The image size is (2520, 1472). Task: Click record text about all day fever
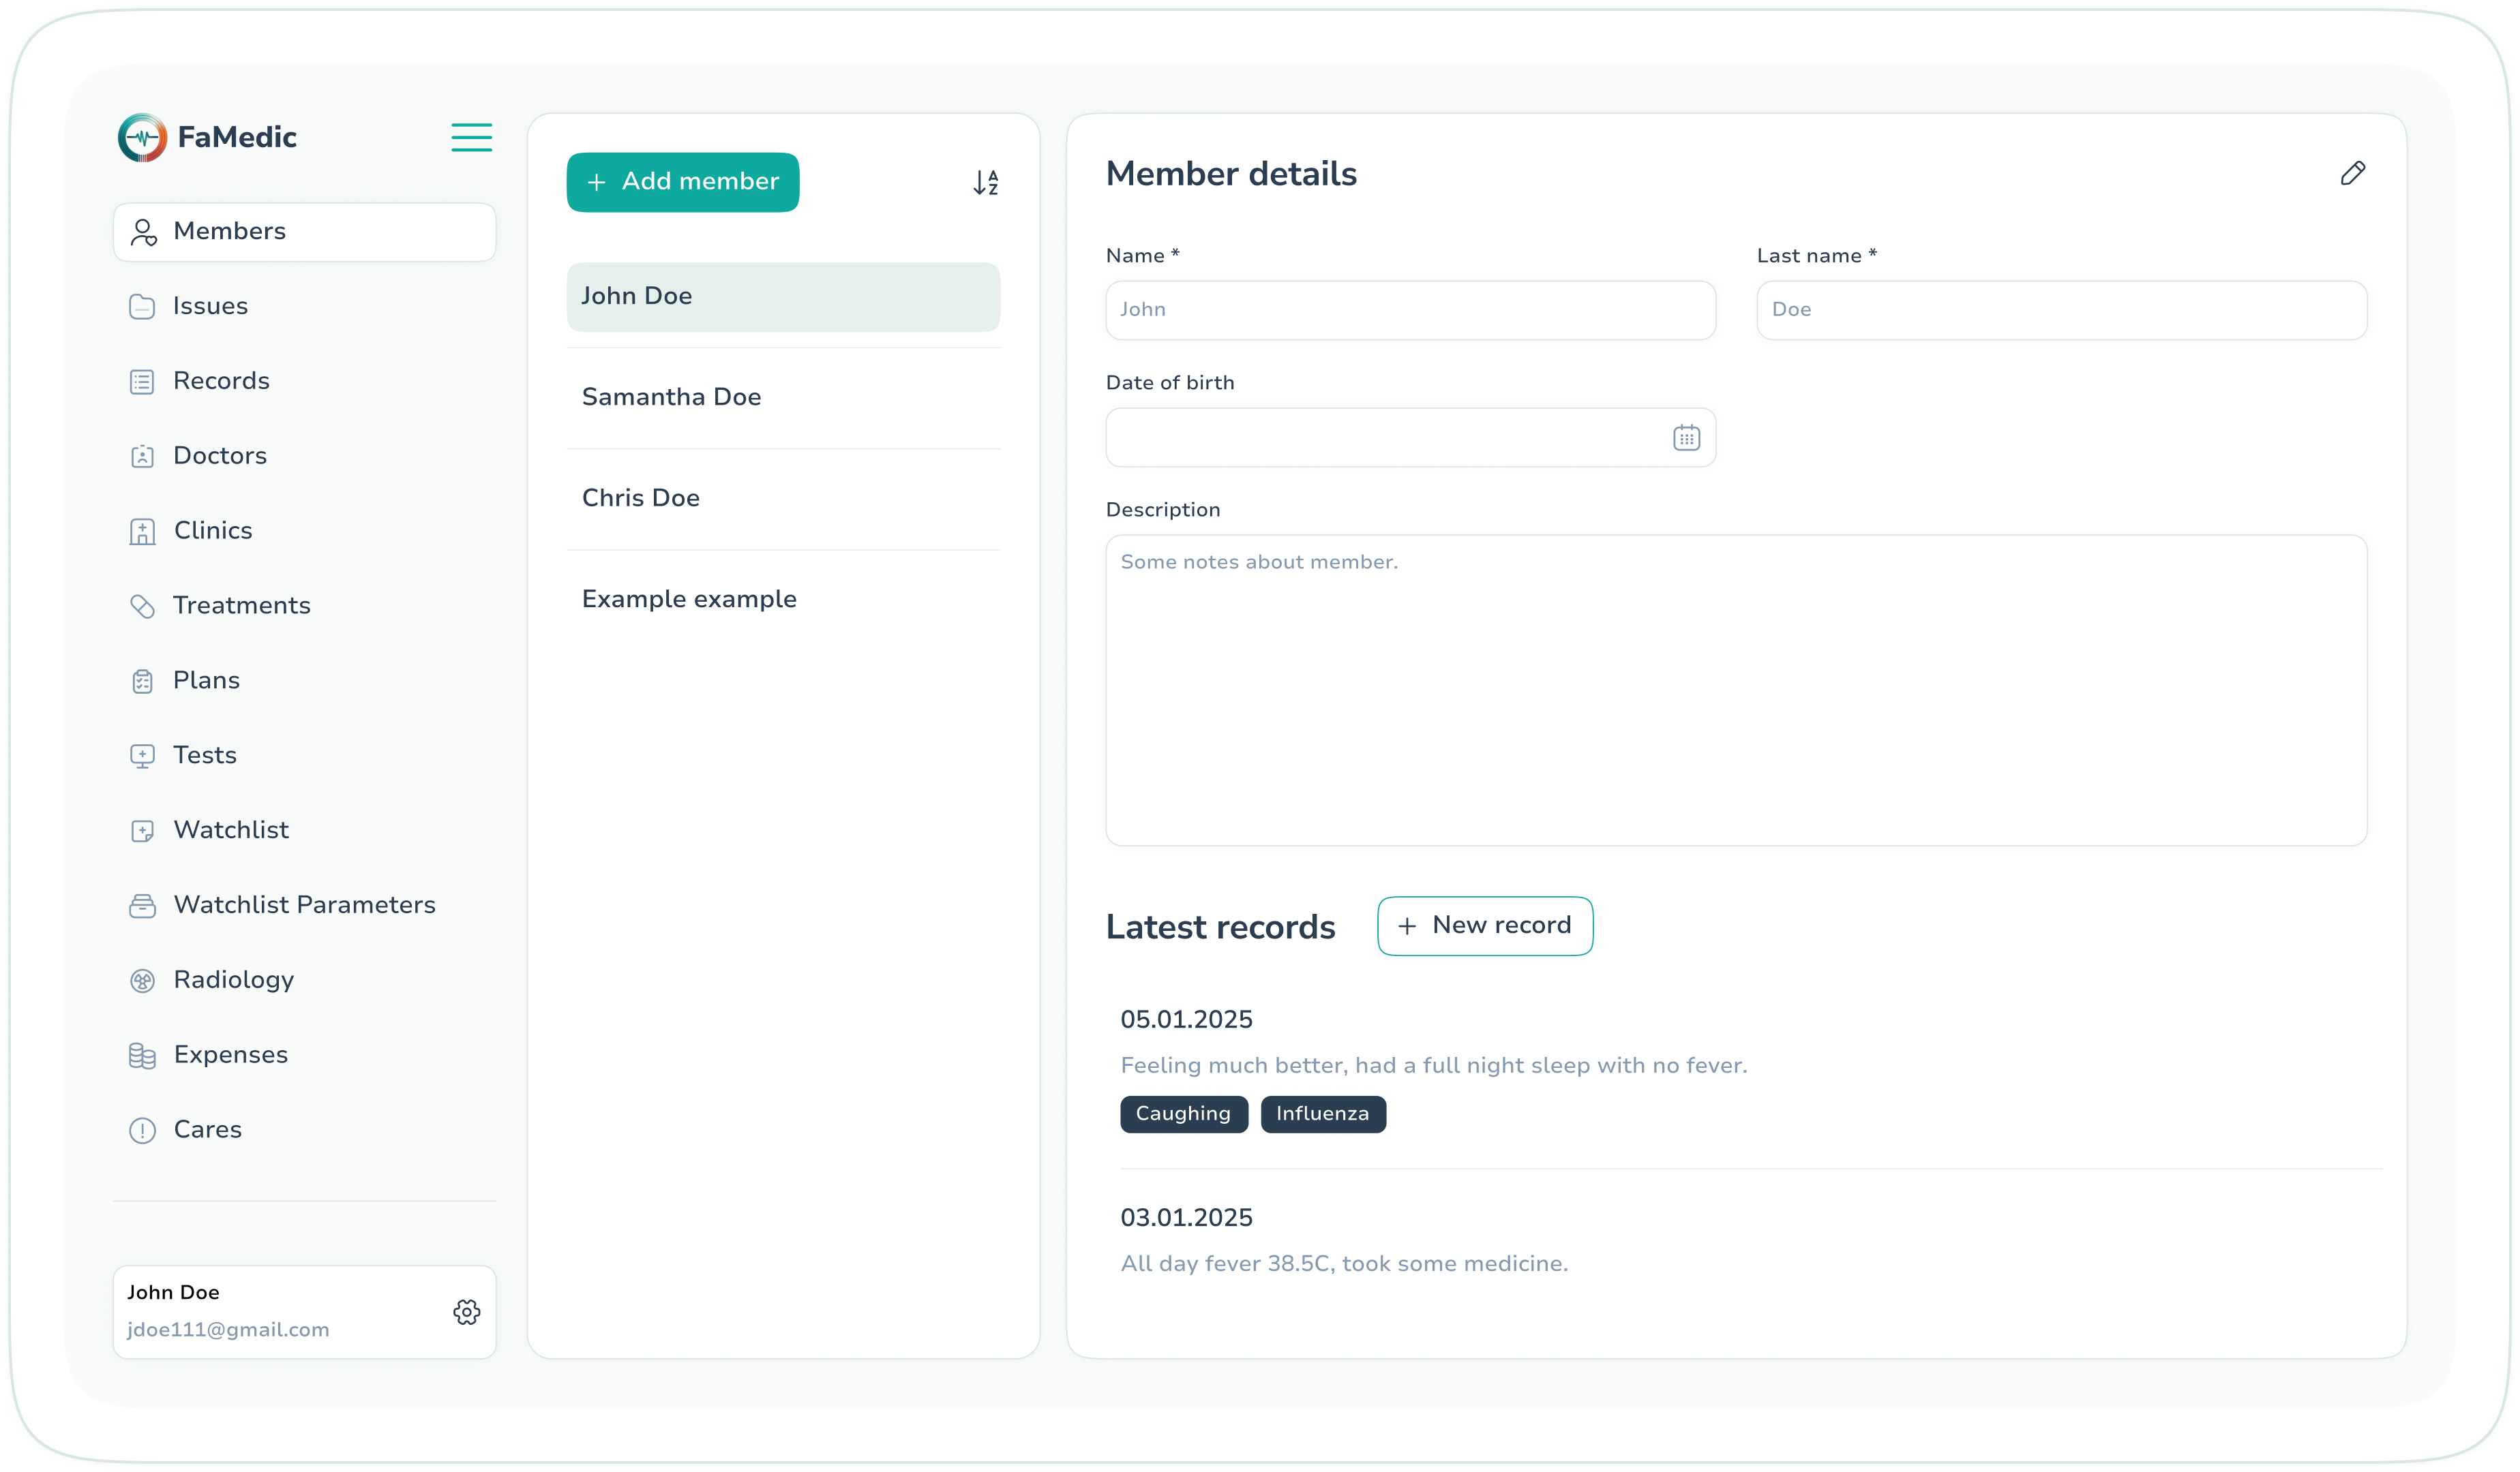[x=1344, y=1264]
